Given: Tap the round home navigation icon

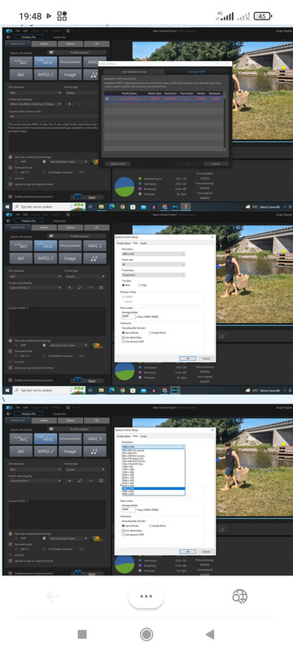Looking at the screenshot, I should pyautogui.click(x=146, y=634).
